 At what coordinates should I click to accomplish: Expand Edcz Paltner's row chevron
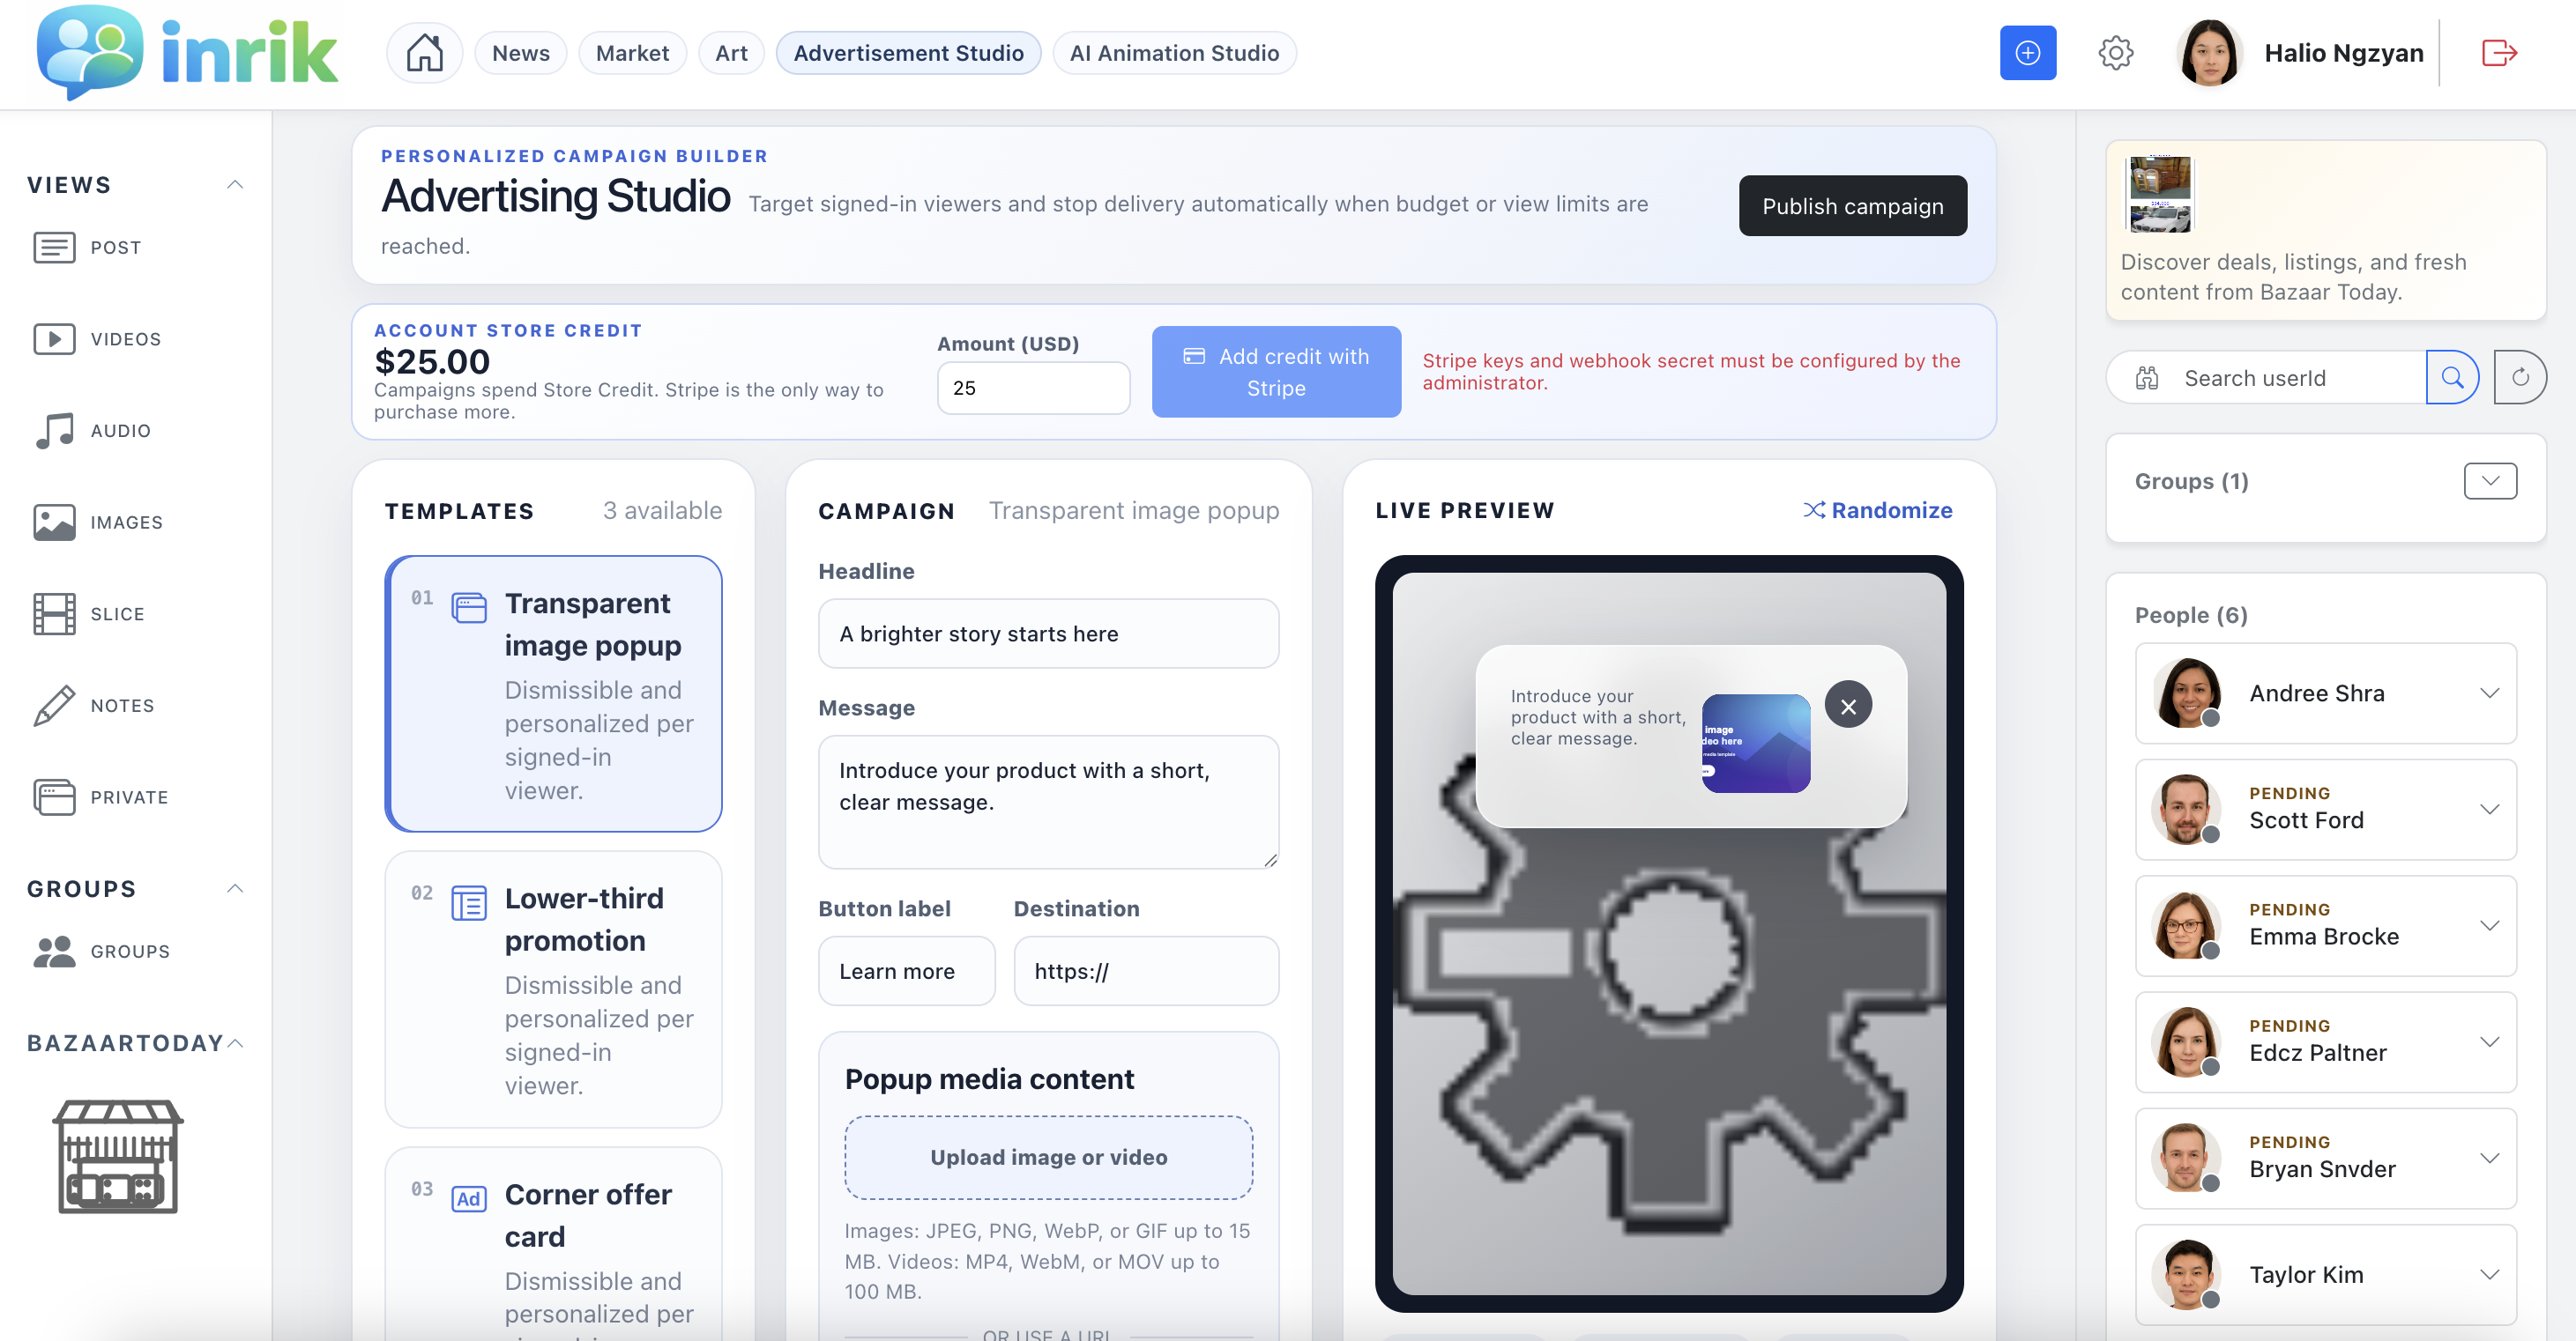(x=2489, y=1041)
